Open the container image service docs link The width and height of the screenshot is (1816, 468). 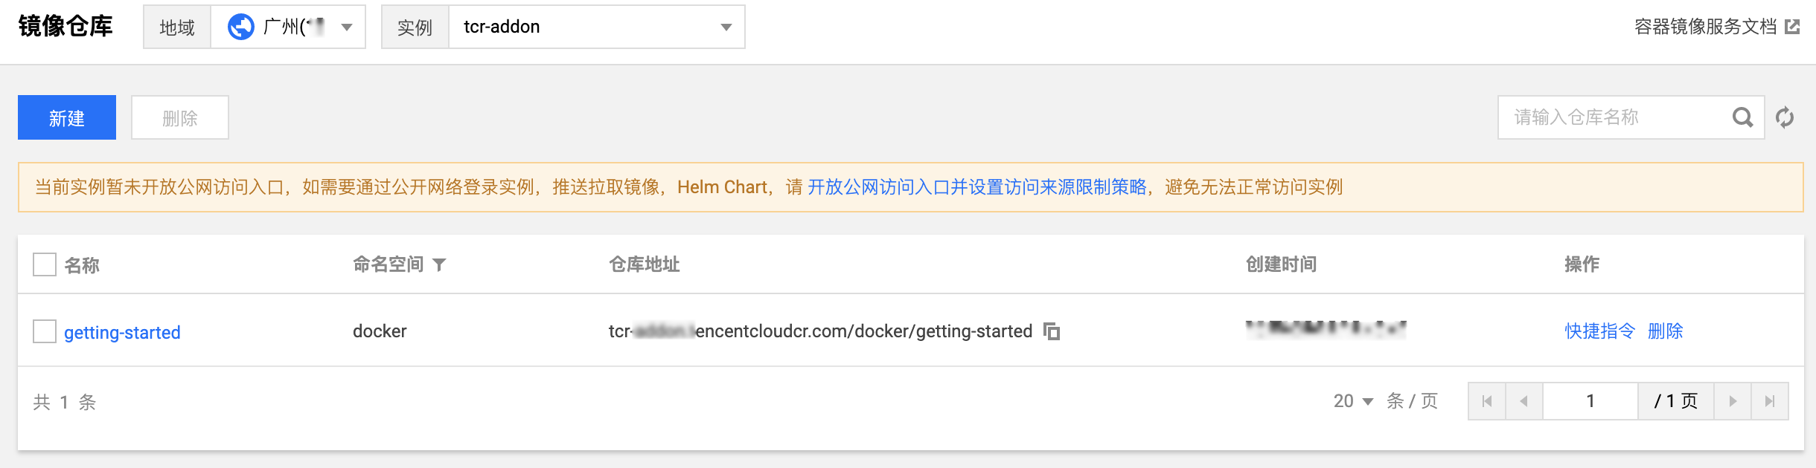1716,27
